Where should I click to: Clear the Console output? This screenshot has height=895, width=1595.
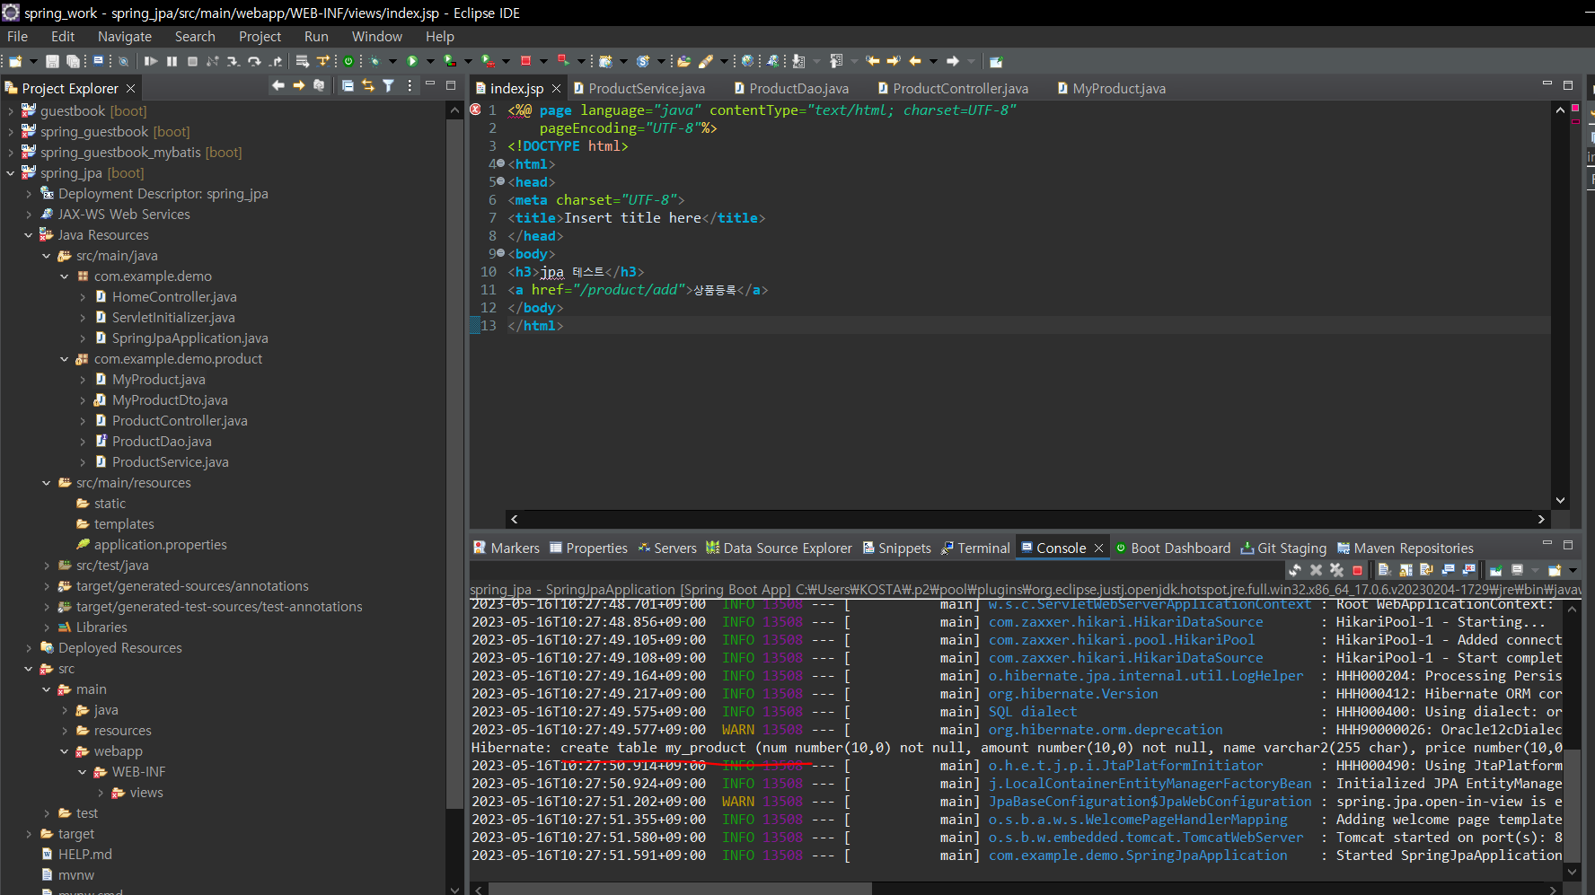tap(1384, 570)
